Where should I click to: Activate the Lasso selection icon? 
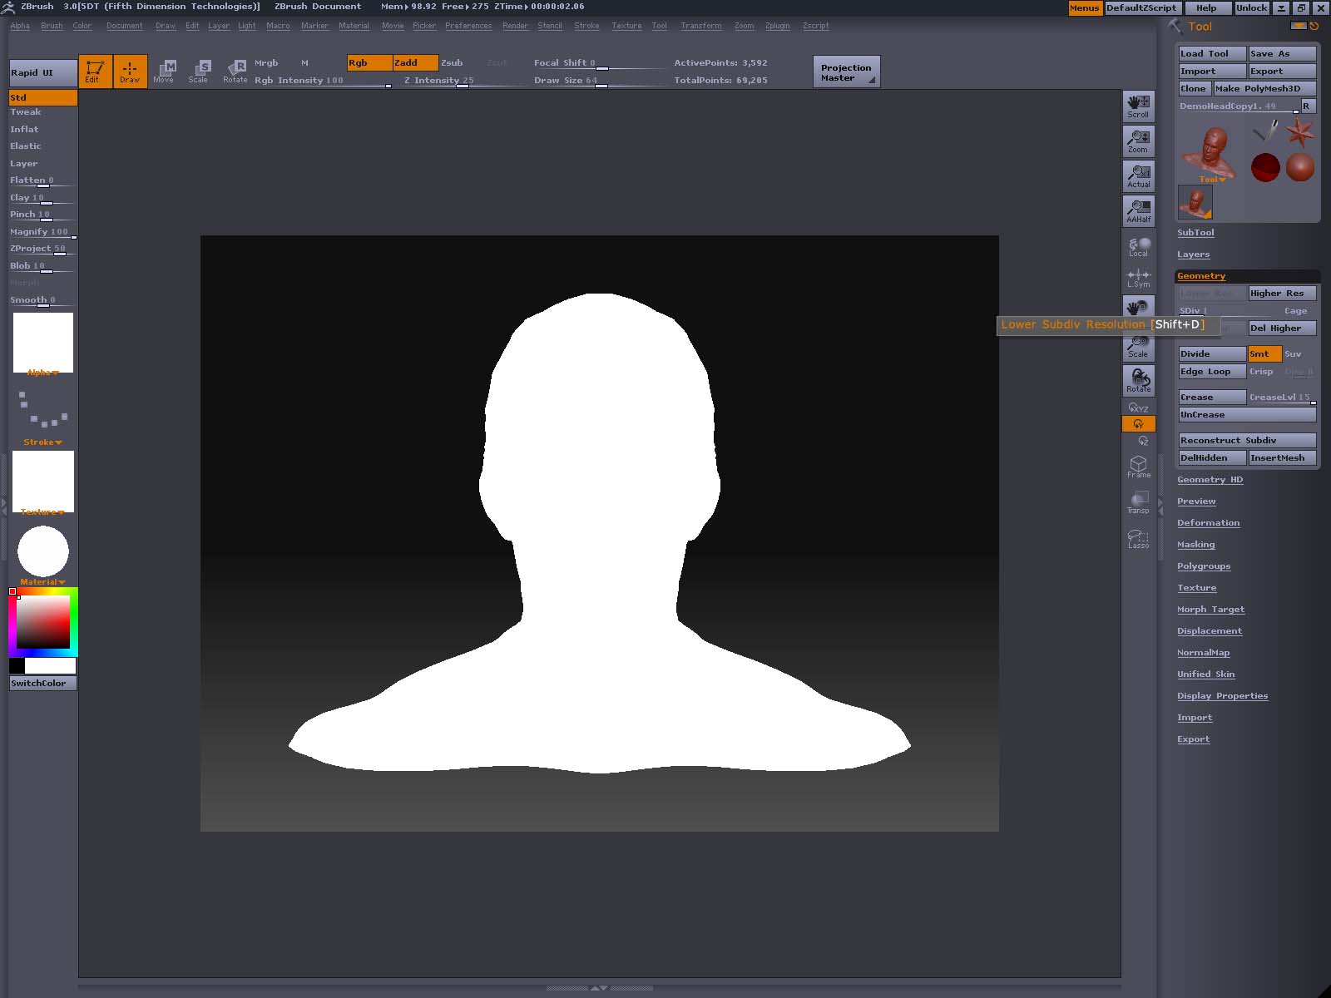1138,538
